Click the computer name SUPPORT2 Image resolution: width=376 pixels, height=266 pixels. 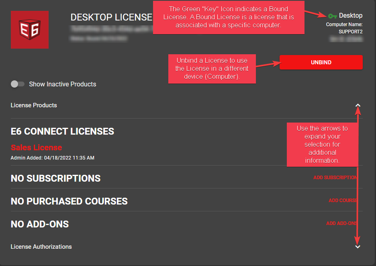coord(351,32)
